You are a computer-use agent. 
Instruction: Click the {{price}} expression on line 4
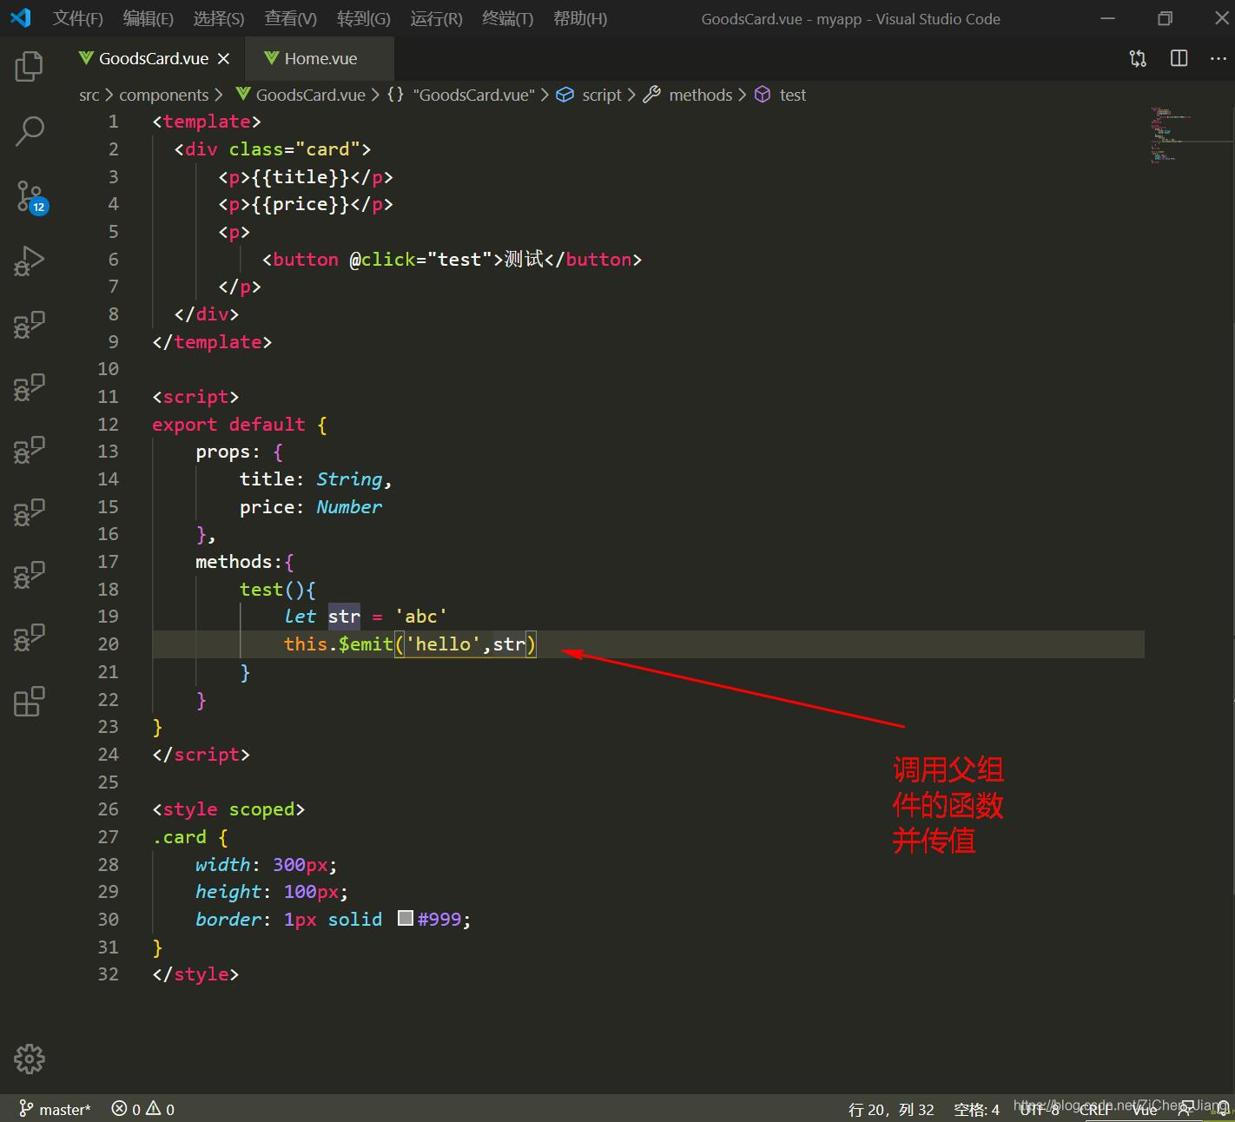(300, 204)
